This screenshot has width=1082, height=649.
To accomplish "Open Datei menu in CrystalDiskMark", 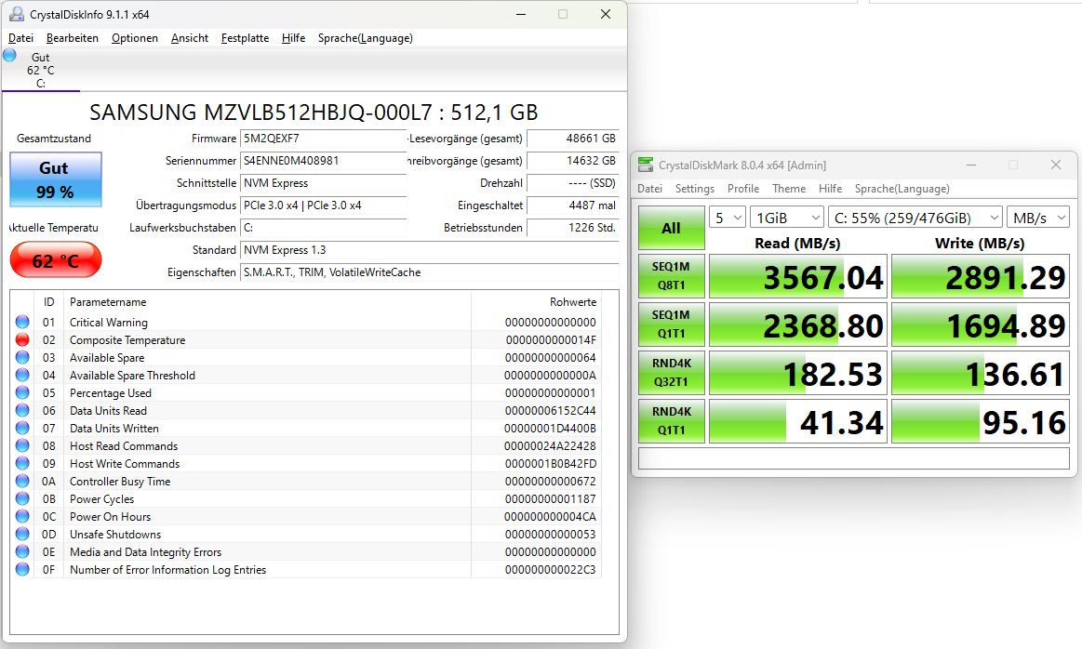I will (650, 189).
